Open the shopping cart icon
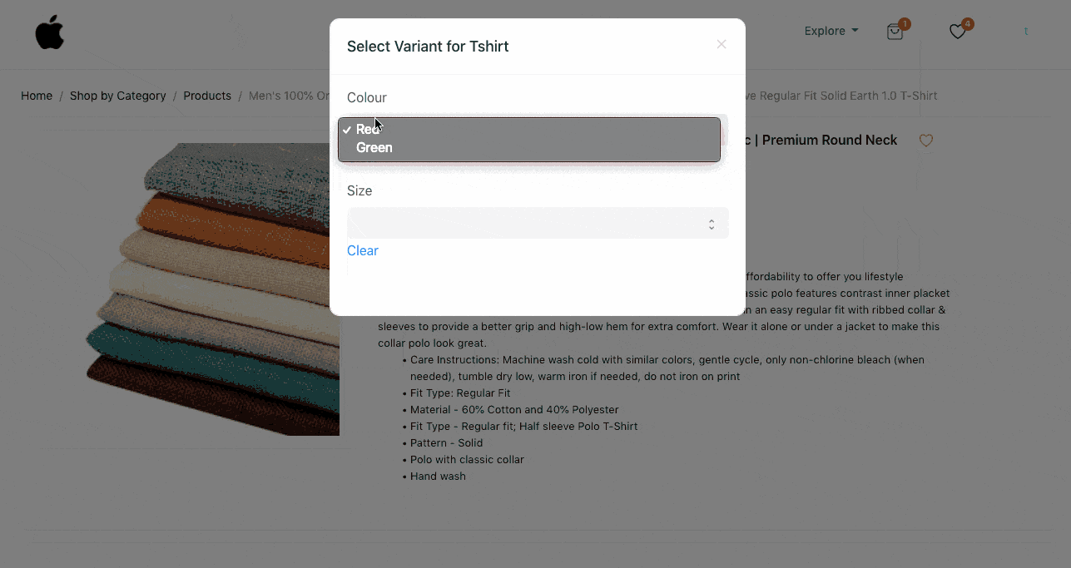Viewport: 1071px width, 568px height. (895, 32)
